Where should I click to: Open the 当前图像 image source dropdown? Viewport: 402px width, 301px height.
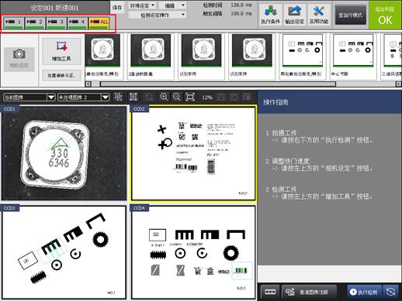(x=29, y=97)
